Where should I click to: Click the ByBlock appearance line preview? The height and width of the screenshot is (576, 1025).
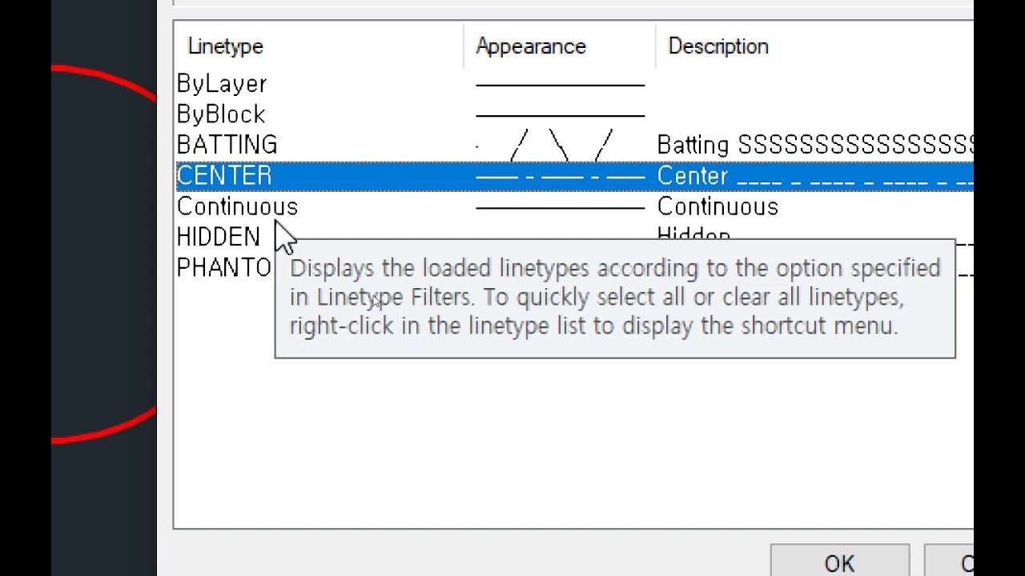tap(560, 114)
